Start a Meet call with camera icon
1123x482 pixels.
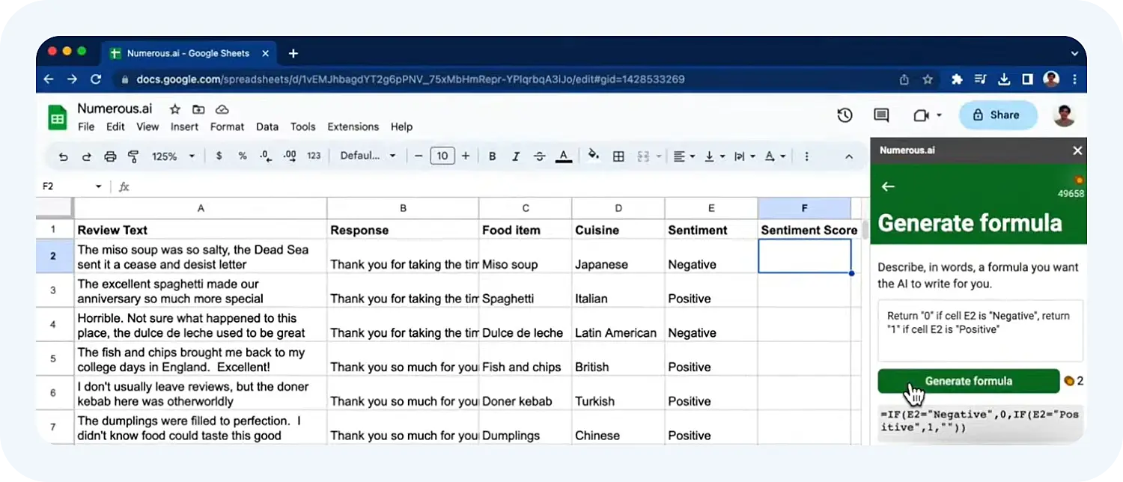coord(922,115)
